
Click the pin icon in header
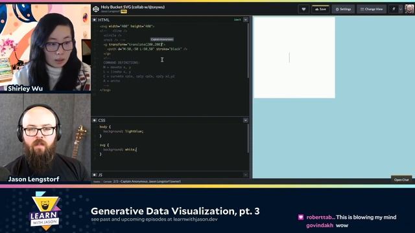[394, 9]
